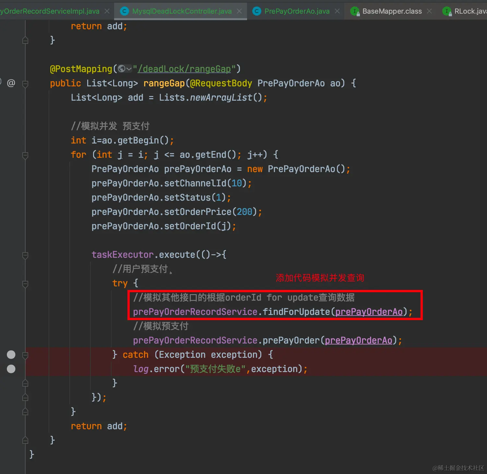Click the setOrderPrice(200) call
The height and width of the screenshot is (474, 487).
(x=210, y=212)
